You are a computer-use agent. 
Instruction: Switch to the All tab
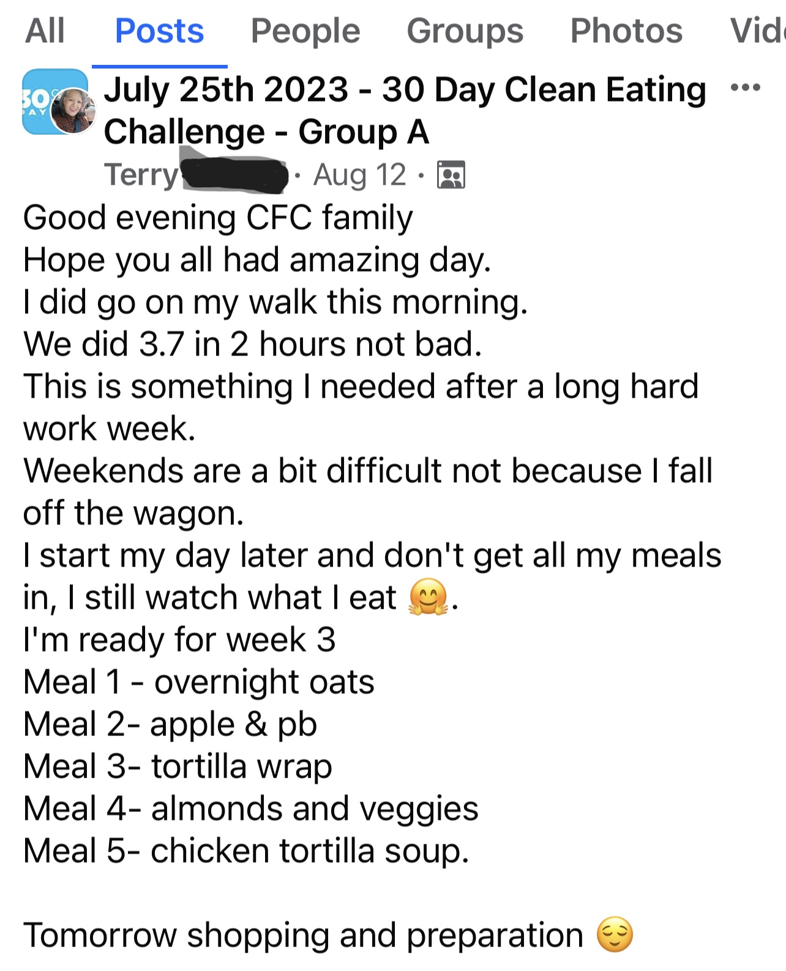tap(45, 31)
